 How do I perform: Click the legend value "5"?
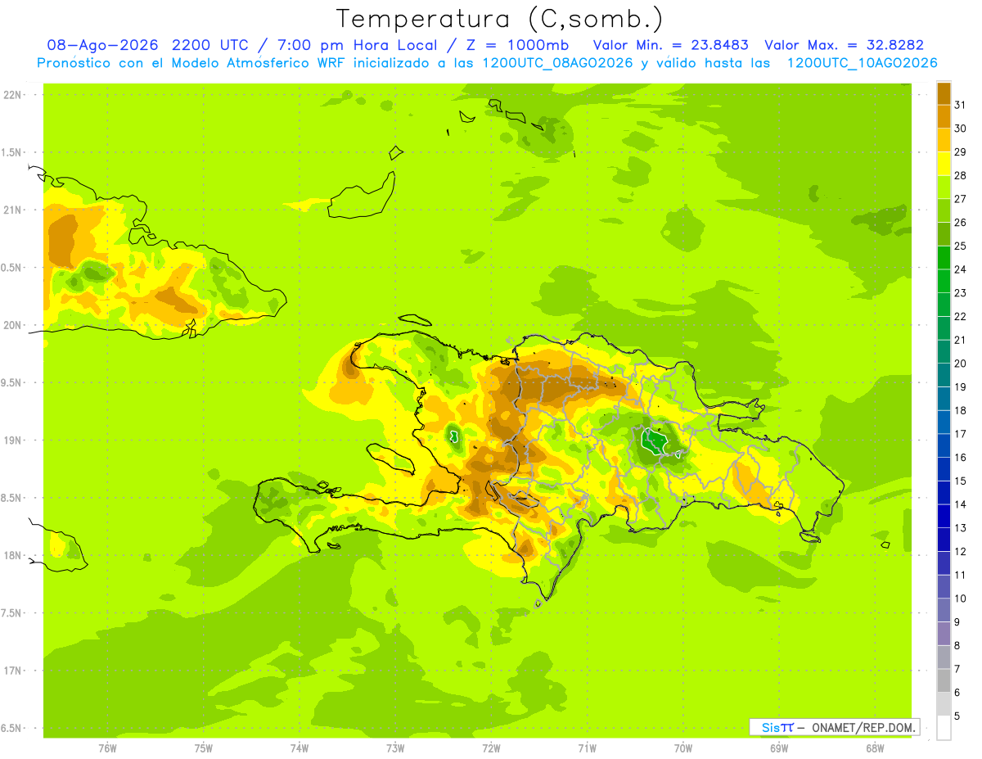tap(957, 716)
